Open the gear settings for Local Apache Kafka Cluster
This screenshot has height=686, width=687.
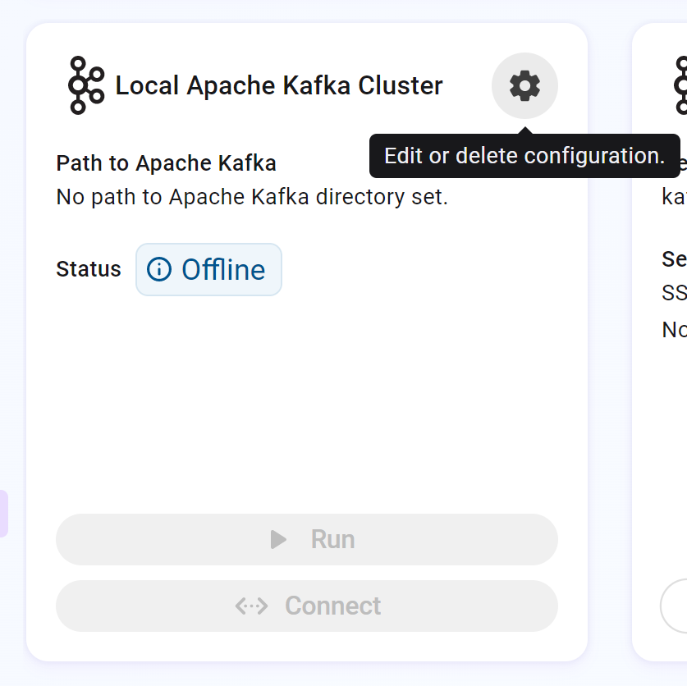click(524, 86)
